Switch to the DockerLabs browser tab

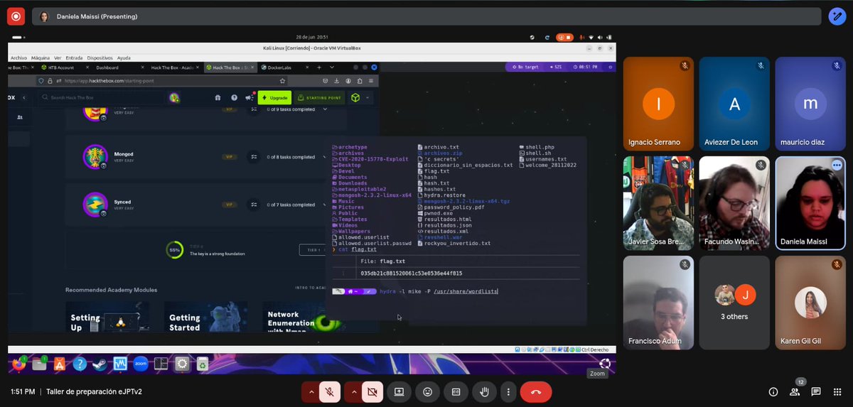coord(284,67)
